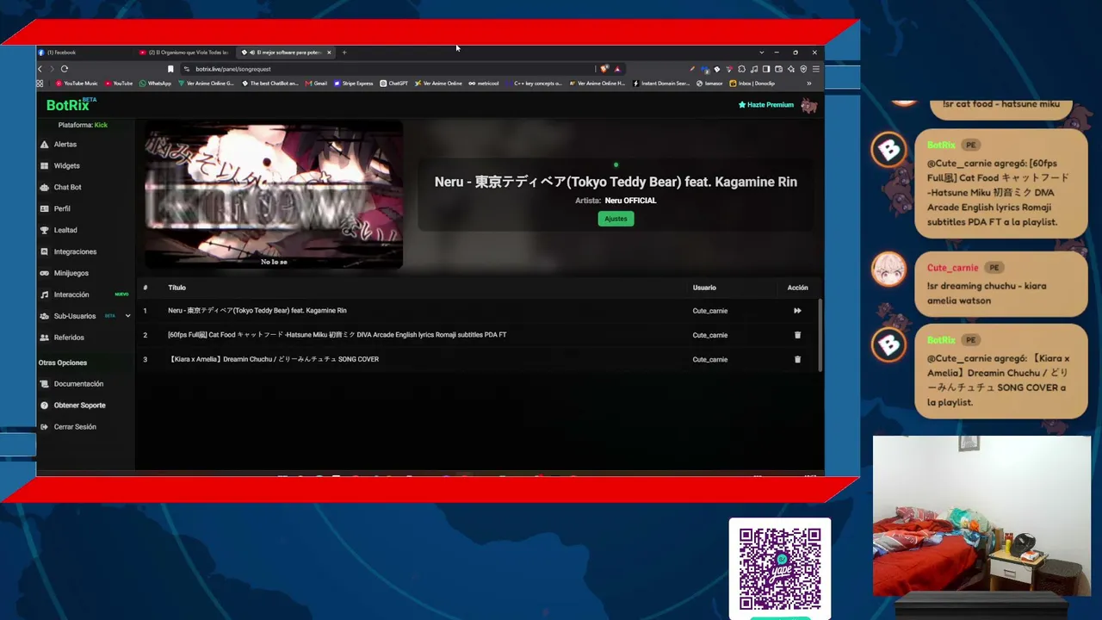Go to the Lealtad menu item

65,231
